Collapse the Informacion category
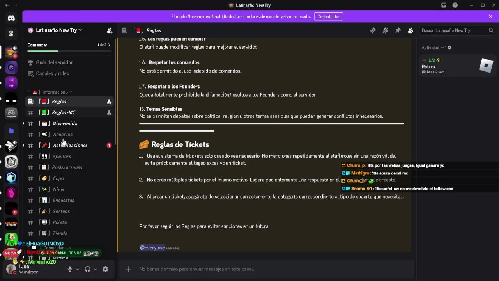 [50, 92]
